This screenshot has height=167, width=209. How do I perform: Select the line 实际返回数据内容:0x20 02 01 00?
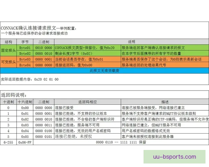(30, 79)
